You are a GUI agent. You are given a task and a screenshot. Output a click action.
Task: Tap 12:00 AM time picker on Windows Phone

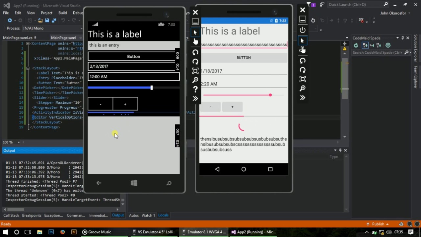click(x=134, y=77)
